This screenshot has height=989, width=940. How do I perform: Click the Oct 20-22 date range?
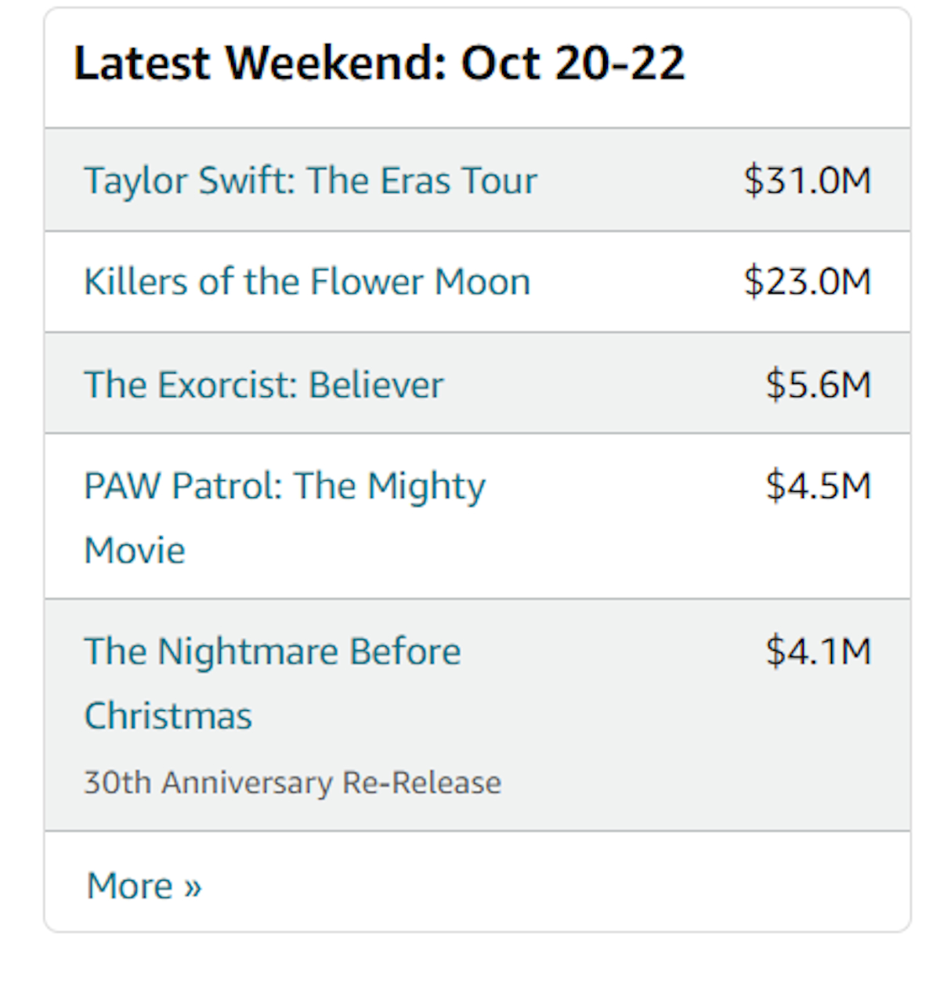click(573, 63)
